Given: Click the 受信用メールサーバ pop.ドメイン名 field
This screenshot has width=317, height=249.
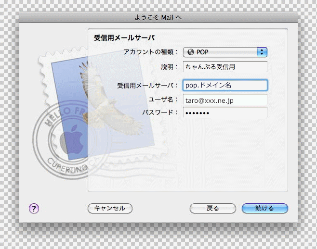Looking at the screenshot, I should (225, 85).
